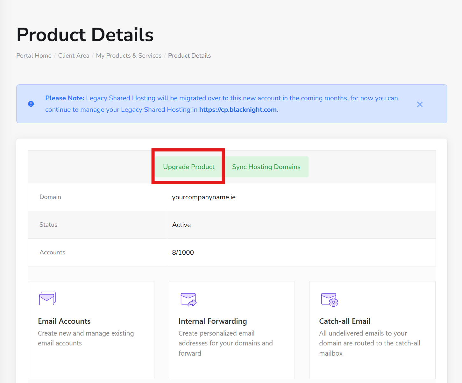Click the Active status value

181,225
